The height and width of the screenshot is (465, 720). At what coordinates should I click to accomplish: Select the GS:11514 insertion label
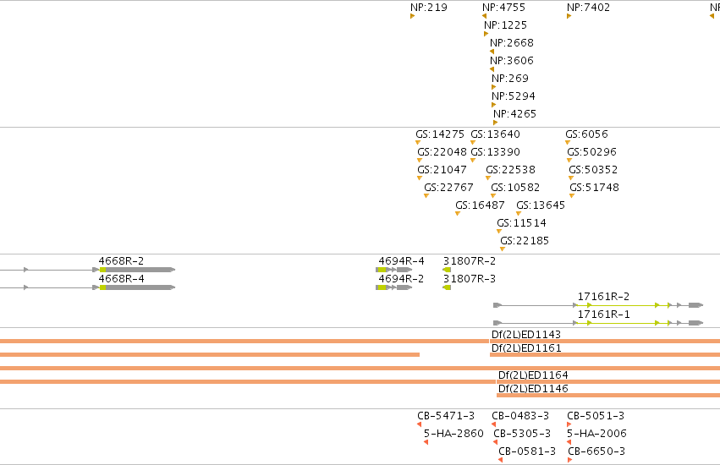click(x=522, y=223)
